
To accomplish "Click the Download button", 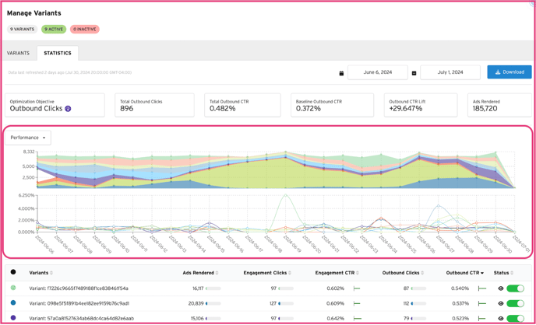I will tap(510, 72).
